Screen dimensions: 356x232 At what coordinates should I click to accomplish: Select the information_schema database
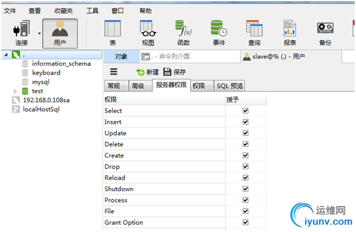[x=61, y=64]
